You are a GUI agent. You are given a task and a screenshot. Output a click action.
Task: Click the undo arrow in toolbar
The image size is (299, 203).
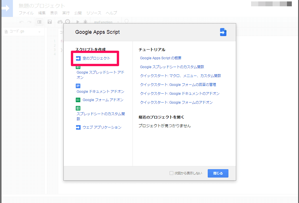point(22,22)
